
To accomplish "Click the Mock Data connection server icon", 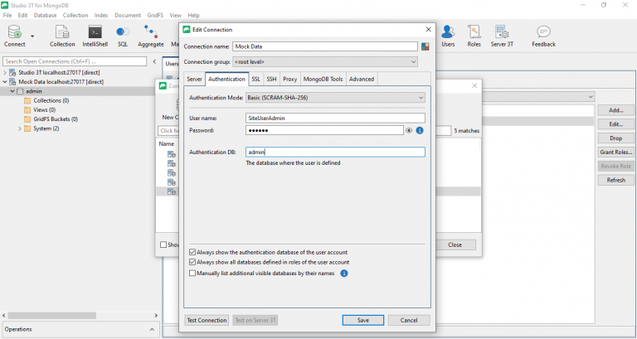I will [12, 81].
